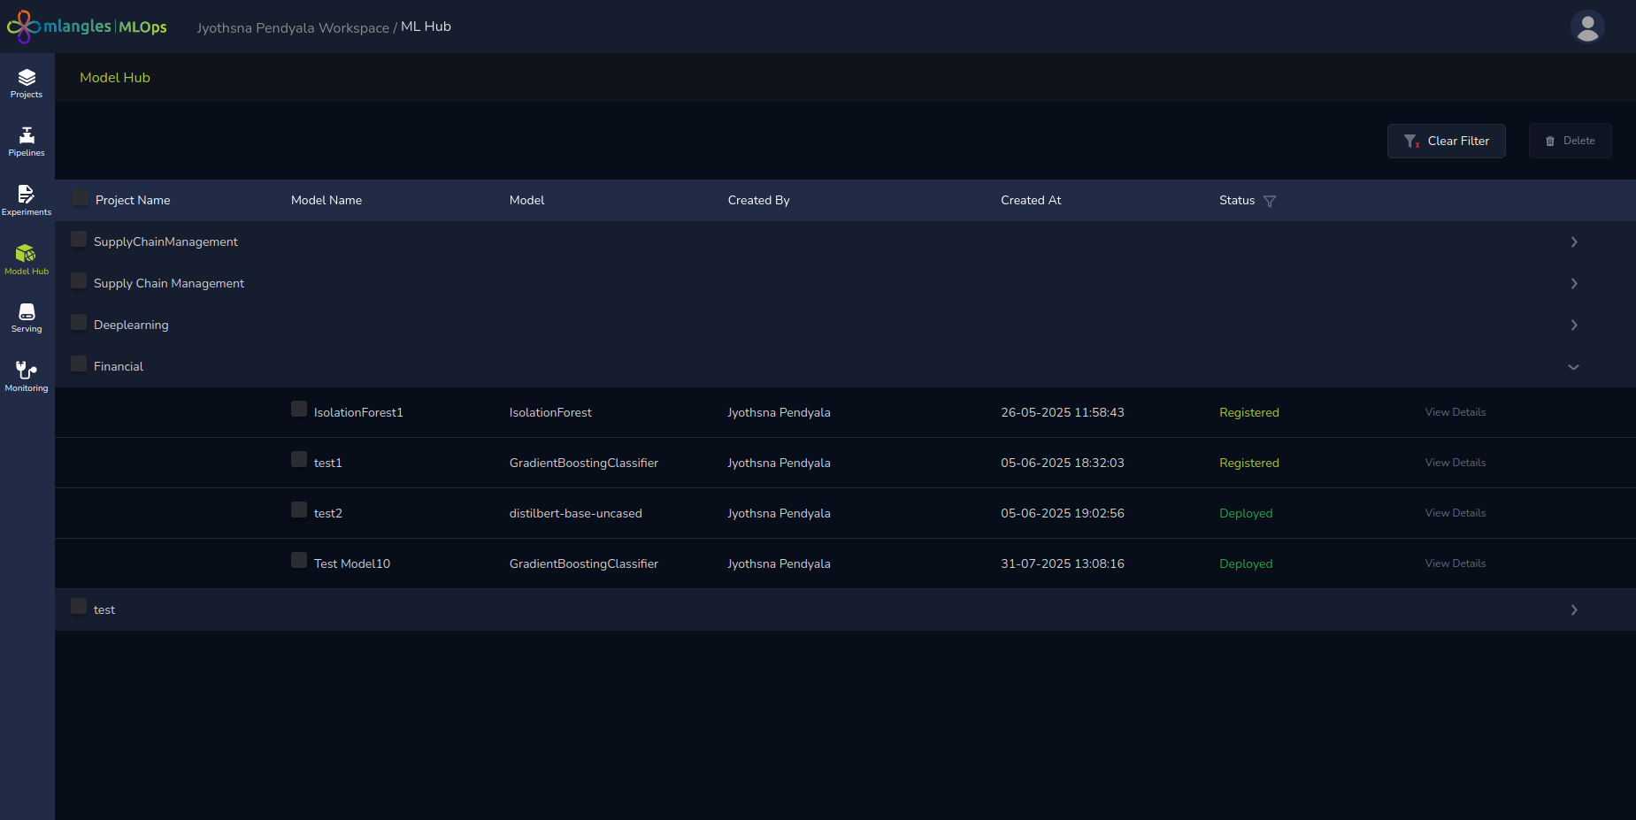The width and height of the screenshot is (1636, 820).
Task: Open View Details for test2 model
Action: 1455,513
